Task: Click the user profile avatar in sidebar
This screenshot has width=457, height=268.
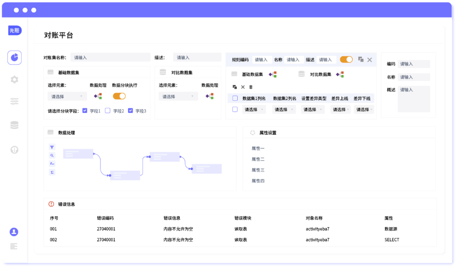Action: 14,232
